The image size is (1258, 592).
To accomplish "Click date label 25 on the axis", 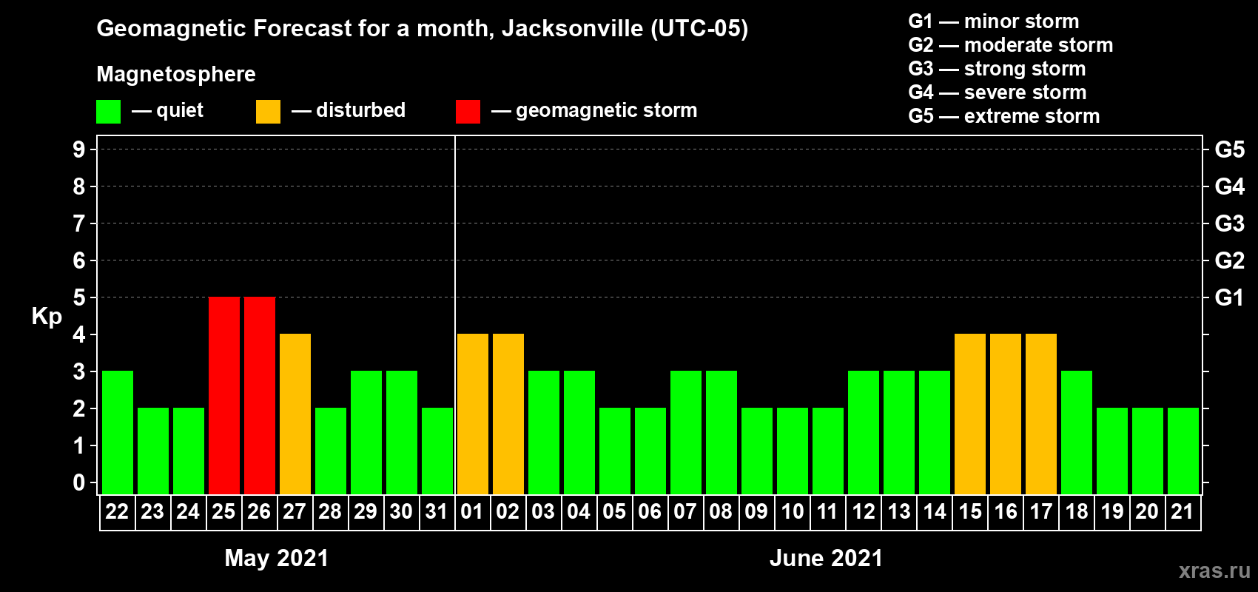I will tap(223, 512).
